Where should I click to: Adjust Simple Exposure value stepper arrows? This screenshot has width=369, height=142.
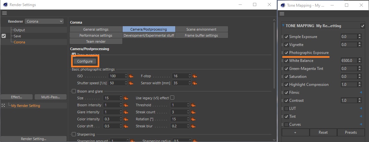(359, 37)
